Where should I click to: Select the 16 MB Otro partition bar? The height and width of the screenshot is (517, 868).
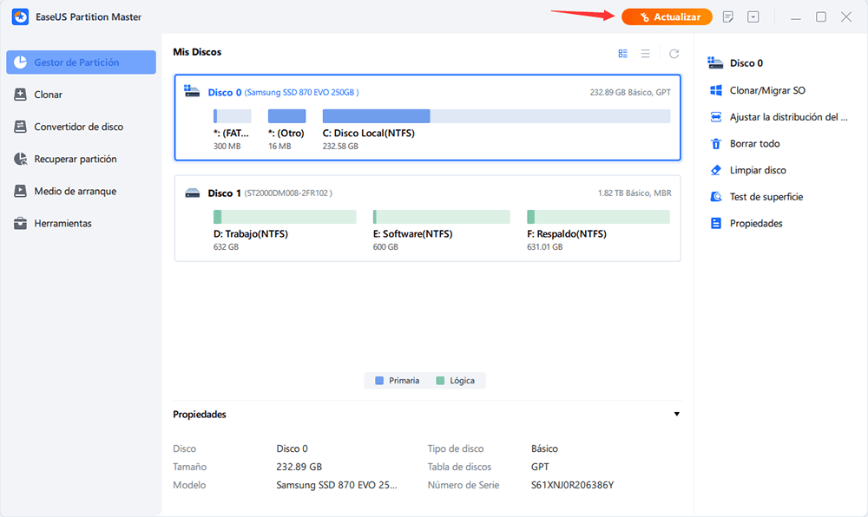coord(286,116)
